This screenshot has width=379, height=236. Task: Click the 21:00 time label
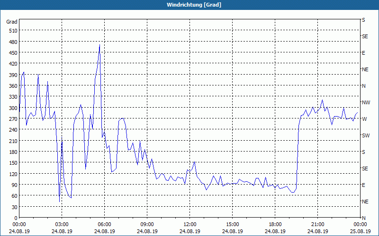tap(317, 225)
